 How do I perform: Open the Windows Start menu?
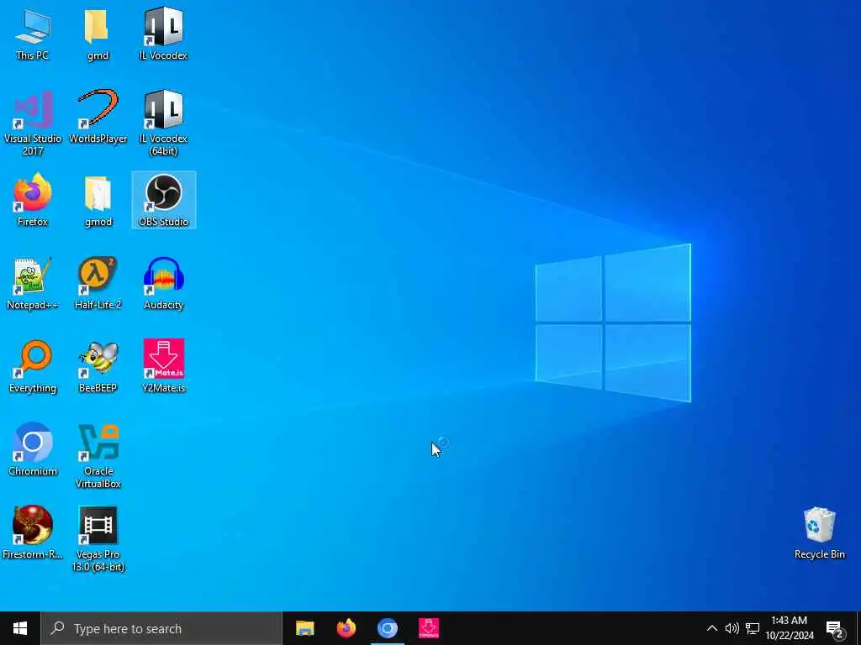pos(20,628)
